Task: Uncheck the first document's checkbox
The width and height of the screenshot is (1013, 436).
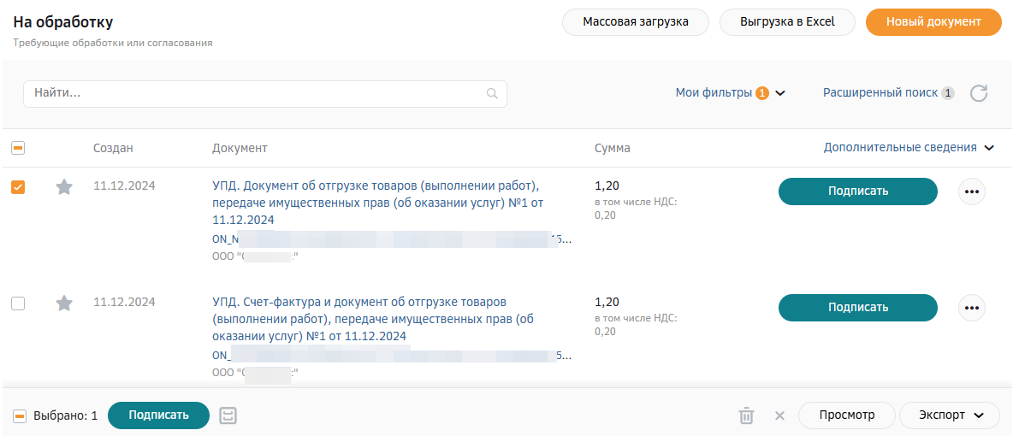Action: coord(18,187)
